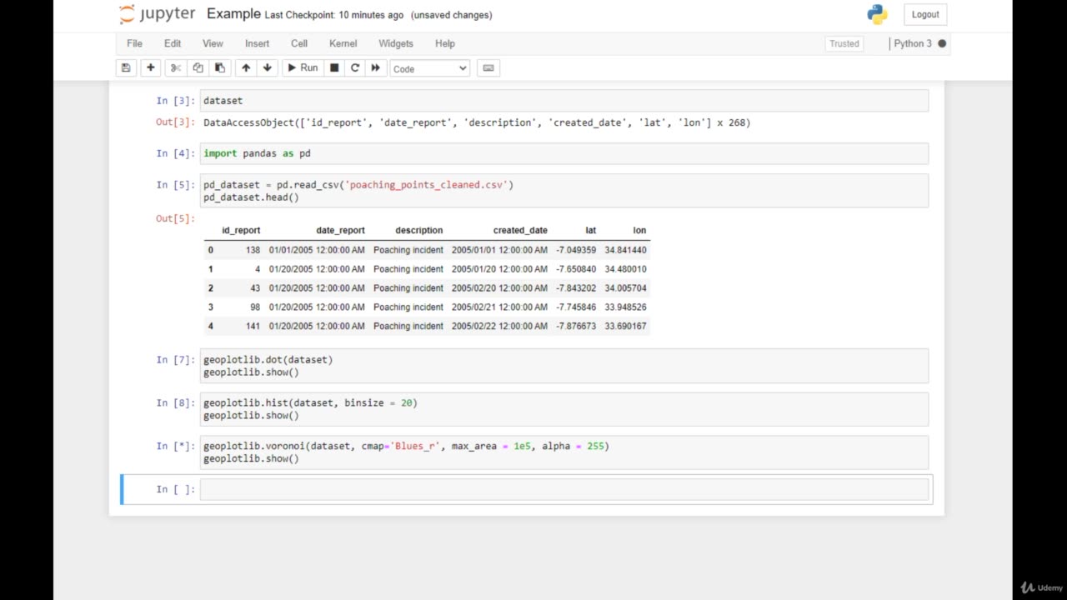Viewport: 1067px width, 600px height.
Task: Open the cell type Code dropdown
Action: pyautogui.click(x=430, y=68)
